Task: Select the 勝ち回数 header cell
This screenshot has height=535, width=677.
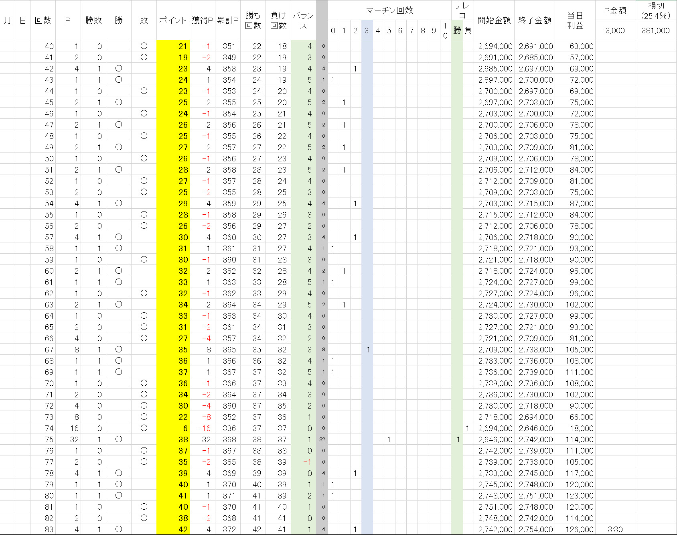Action: 253,20
